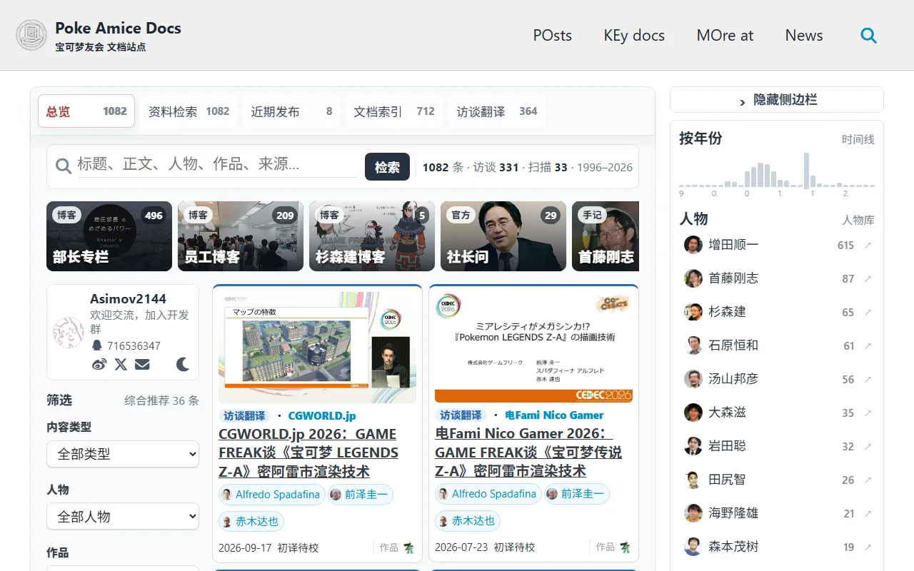
Task: Open the News menu item
Action: [x=804, y=35]
